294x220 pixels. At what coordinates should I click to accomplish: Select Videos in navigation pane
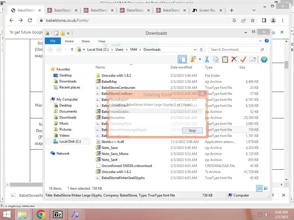pos(64,135)
